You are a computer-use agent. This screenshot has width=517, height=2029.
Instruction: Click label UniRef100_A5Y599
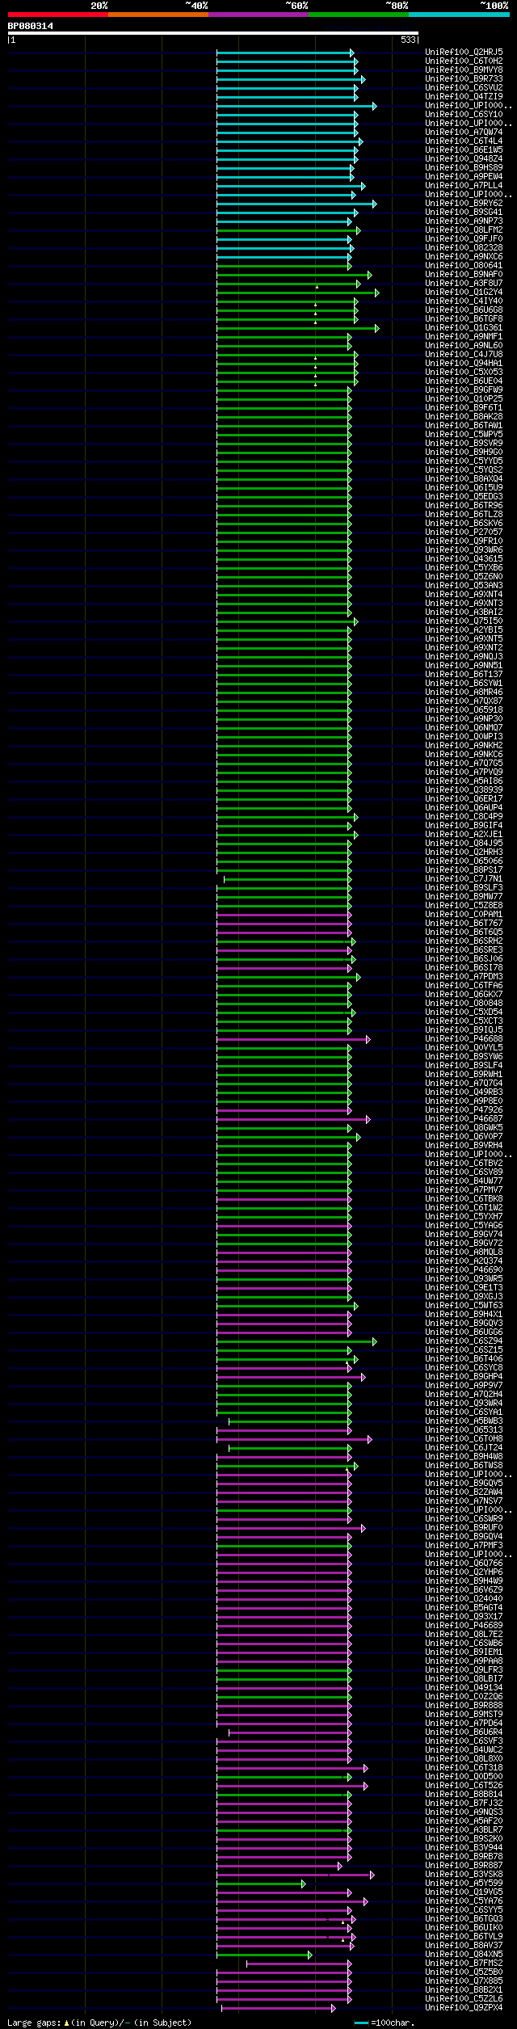pyautogui.click(x=464, y=1883)
